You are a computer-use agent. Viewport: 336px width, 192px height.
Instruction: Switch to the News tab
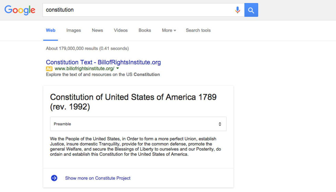coord(97,30)
